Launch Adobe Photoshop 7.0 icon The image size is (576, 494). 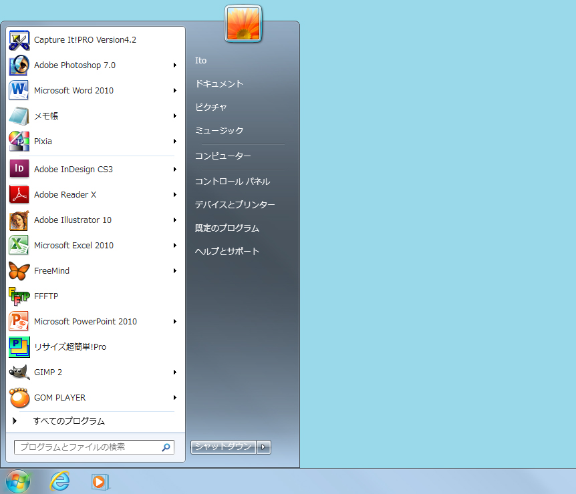(19, 65)
